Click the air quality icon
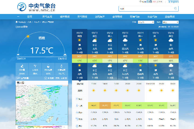Image resolution: width=194 pixels, height=129 pixels. pyautogui.click(x=19, y=78)
